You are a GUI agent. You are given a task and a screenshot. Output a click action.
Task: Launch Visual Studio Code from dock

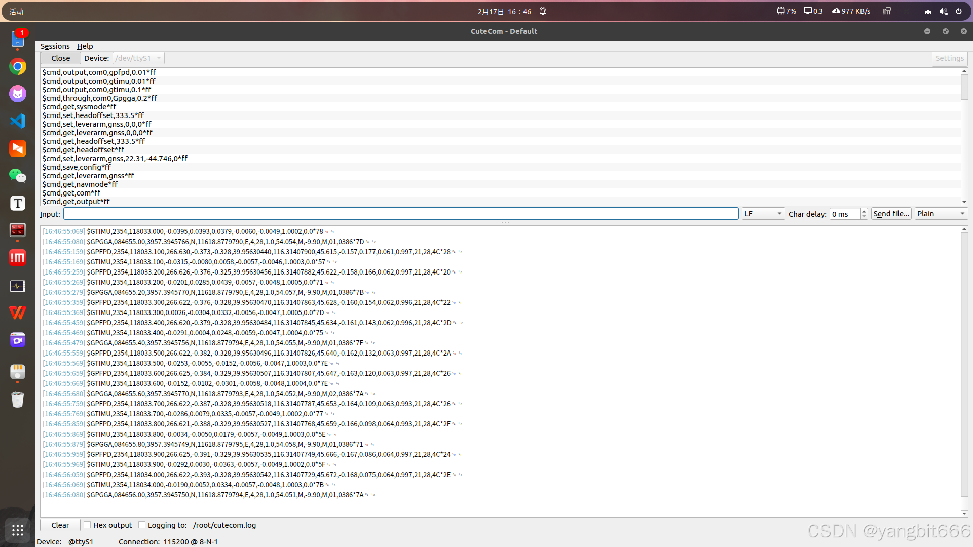18,121
